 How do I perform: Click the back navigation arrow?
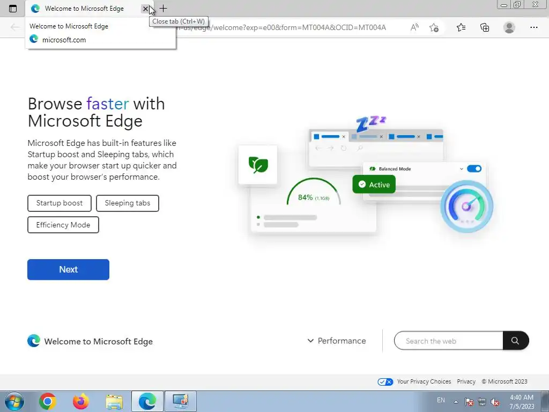pyautogui.click(x=15, y=27)
